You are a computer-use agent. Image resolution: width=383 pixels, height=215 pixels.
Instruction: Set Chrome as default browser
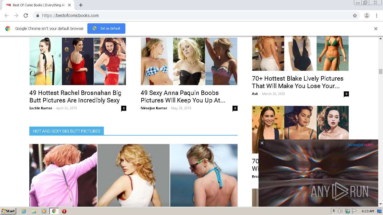click(106, 28)
